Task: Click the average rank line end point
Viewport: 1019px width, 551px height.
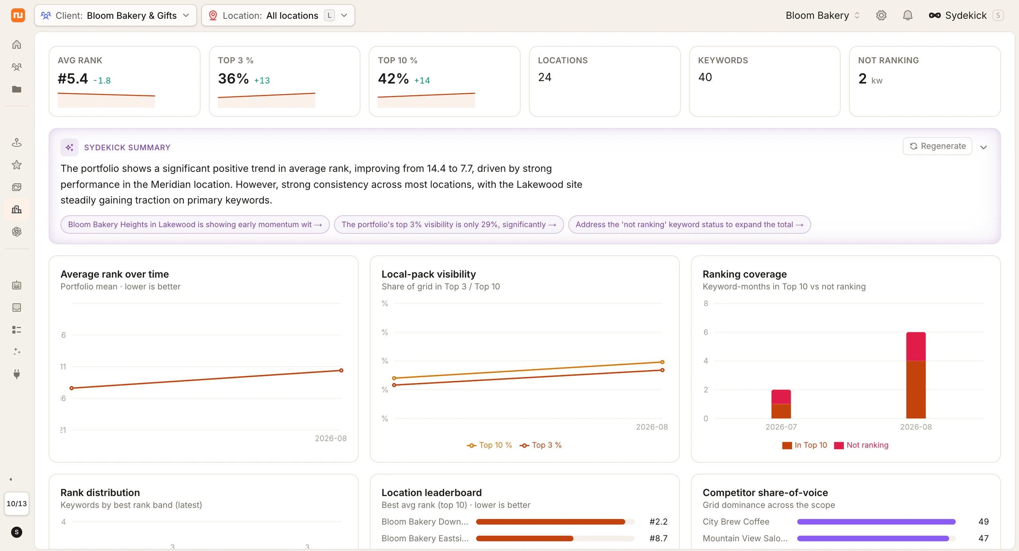Action: pos(341,371)
